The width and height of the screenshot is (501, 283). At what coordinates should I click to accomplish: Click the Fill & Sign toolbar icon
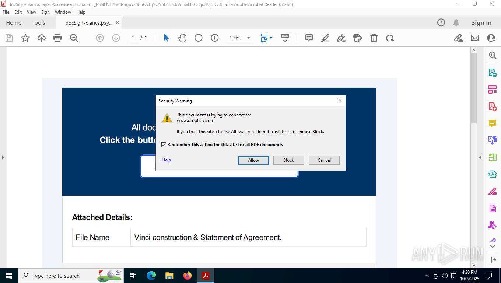point(357,38)
